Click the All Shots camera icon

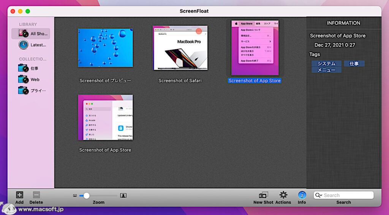23,33
